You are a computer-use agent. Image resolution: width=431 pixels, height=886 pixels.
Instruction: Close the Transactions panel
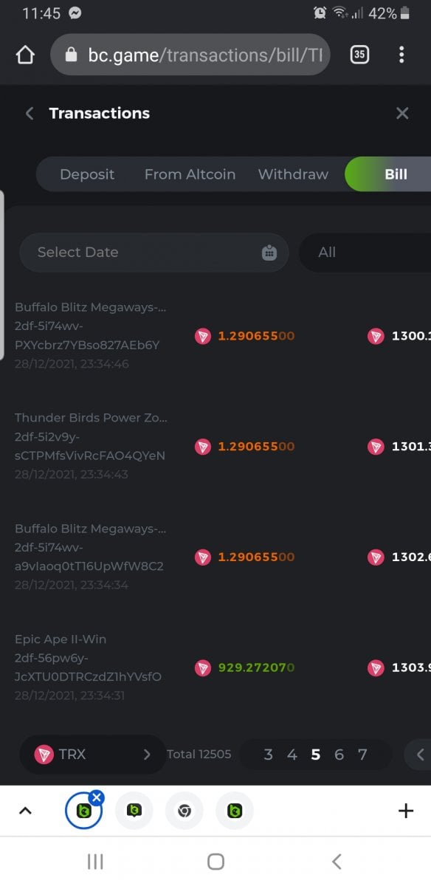pos(402,113)
